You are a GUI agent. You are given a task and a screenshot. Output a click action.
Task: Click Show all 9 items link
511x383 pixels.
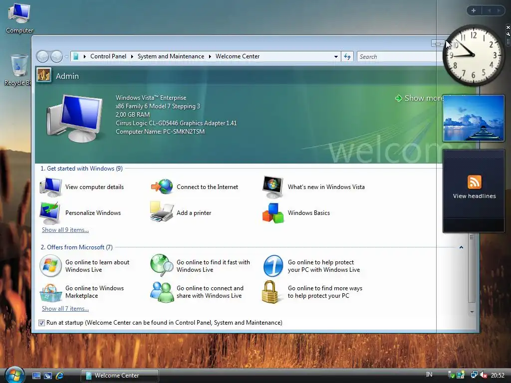point(65,230)
